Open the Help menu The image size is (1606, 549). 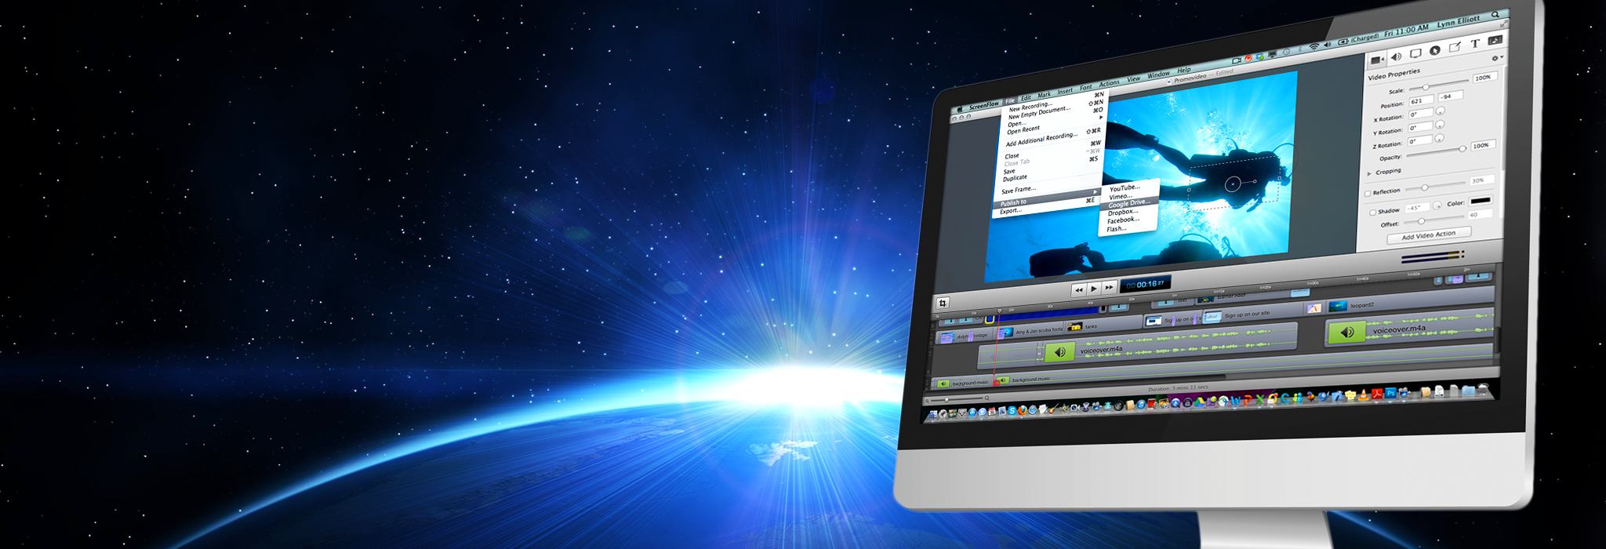(x=1184, y=71)
